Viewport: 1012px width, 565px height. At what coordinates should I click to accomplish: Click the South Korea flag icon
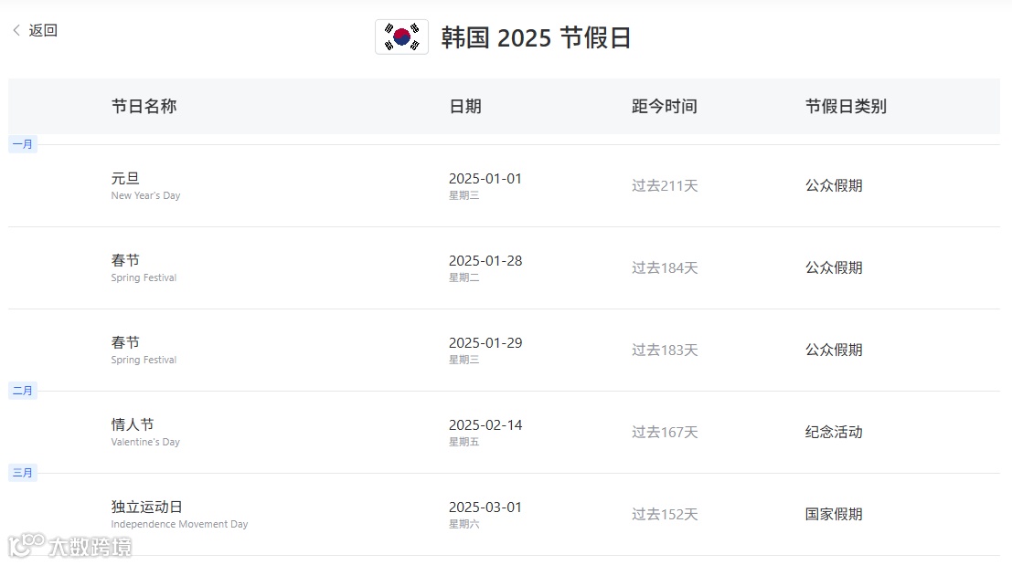tap(401, 37)
